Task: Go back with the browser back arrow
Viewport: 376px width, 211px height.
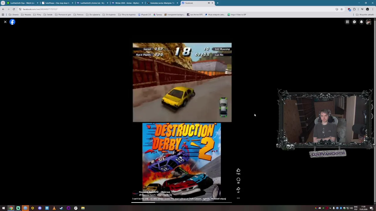Action: coord(3,9)
